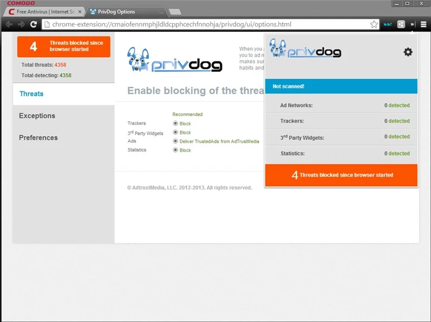Close the Free Antivirus tab
This screenshot has width=431, height=322.
pos(80,12)
